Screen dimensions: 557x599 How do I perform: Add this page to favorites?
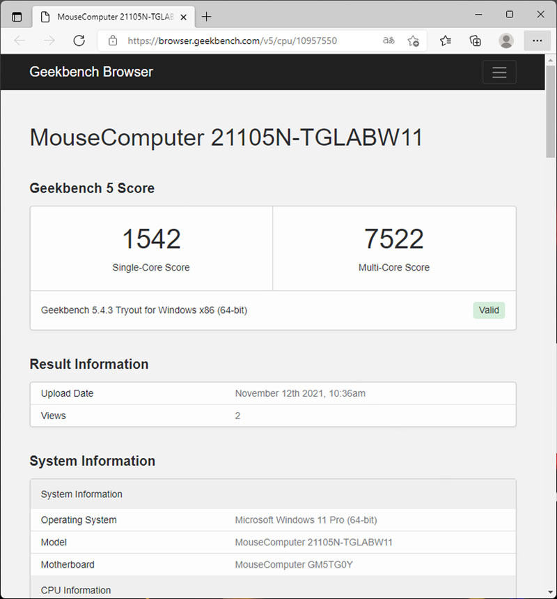pos(413,40)
